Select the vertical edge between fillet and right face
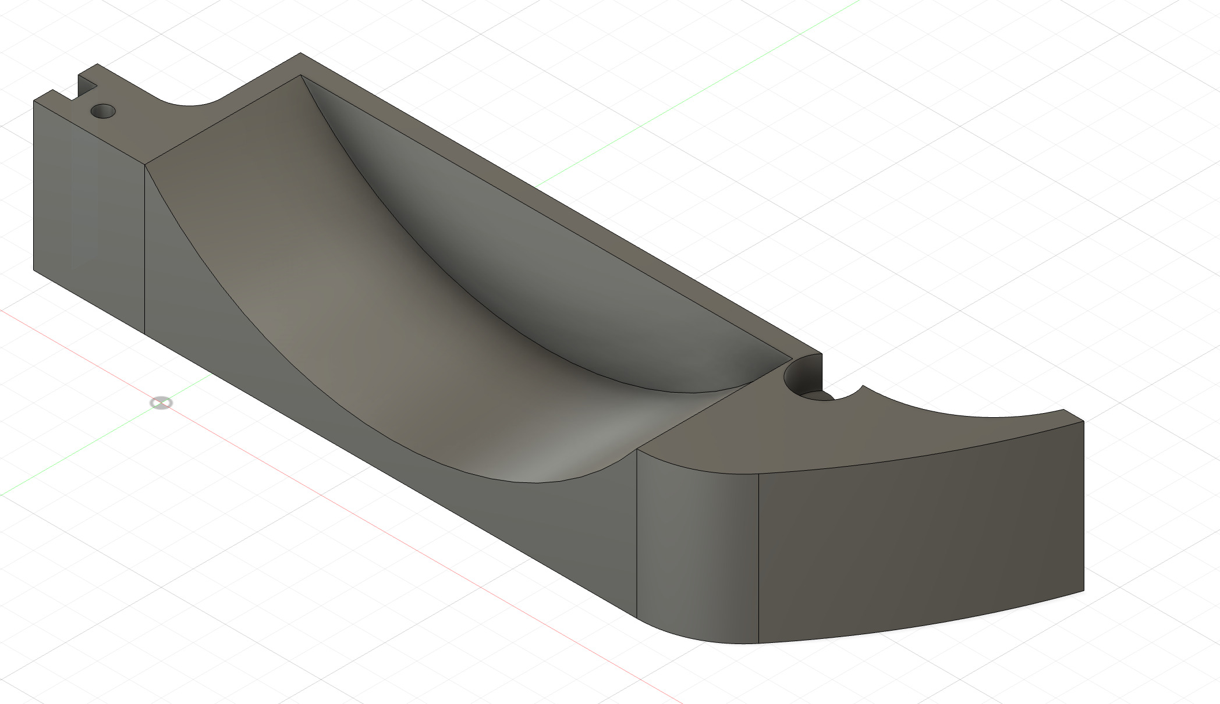Viewport: 1220px width, 704px height. click(x=758, y=559)
